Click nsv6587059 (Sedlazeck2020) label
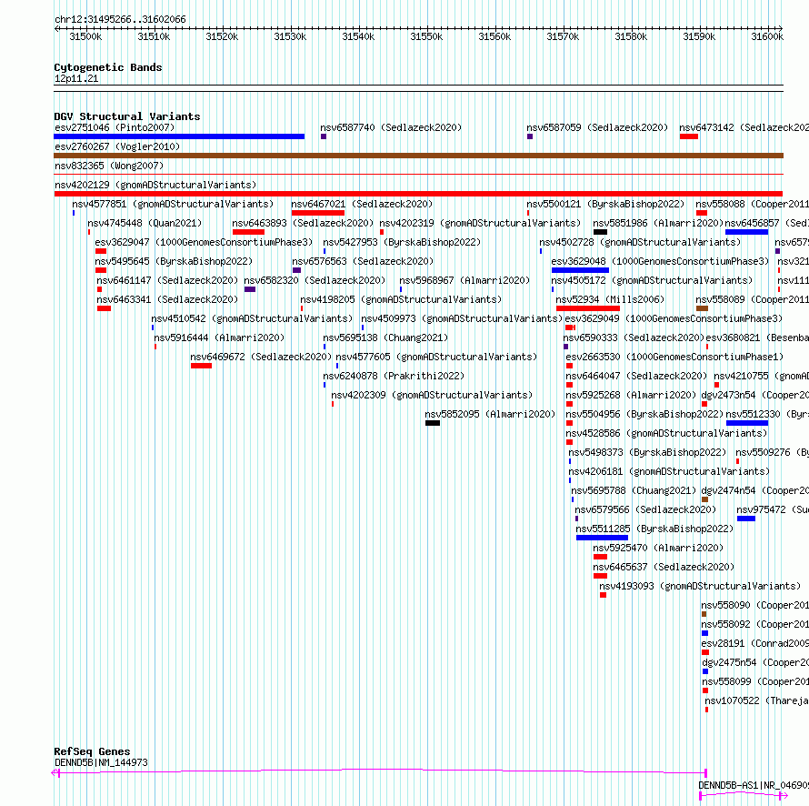809x806 pixels. (x=597, y=127)
